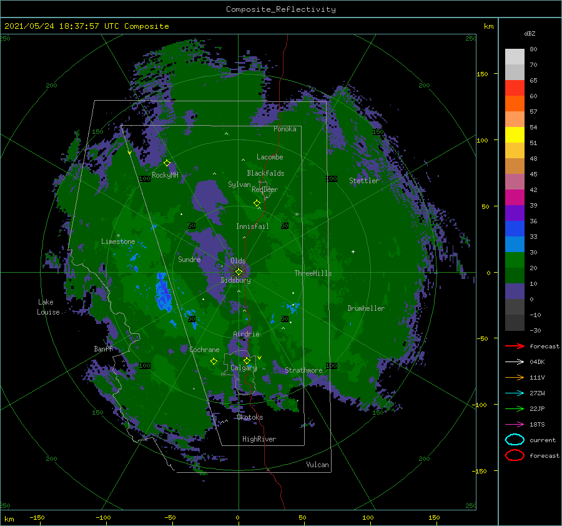The width and height of the screenshot is (562, 526).
Task: Click the Sylvan label on the map
Action: point(239,185)
